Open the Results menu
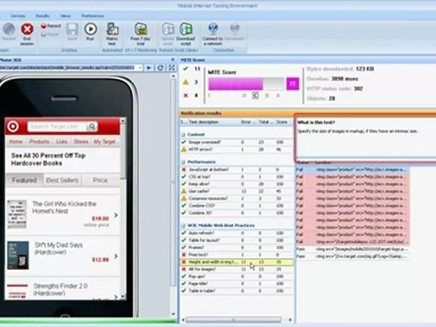436x327 pixels. [43, 16]
